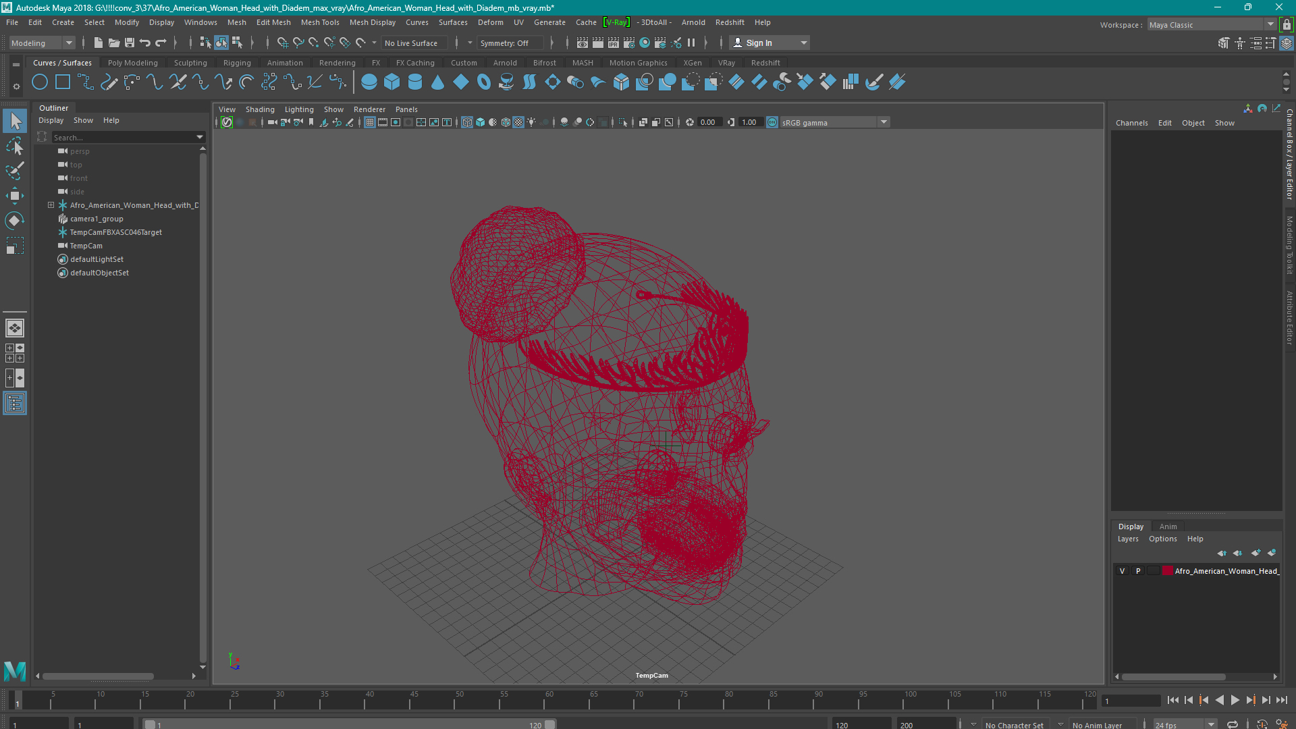Activate the Select tool in toolbox

click(15, 122)
